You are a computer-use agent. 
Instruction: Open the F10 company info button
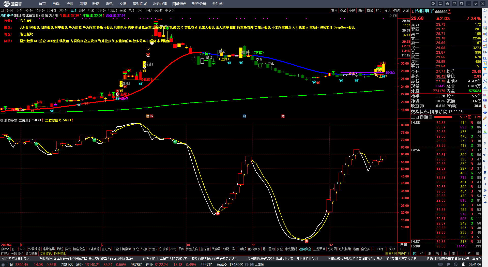pyautogui.click(x=379, y=10)
